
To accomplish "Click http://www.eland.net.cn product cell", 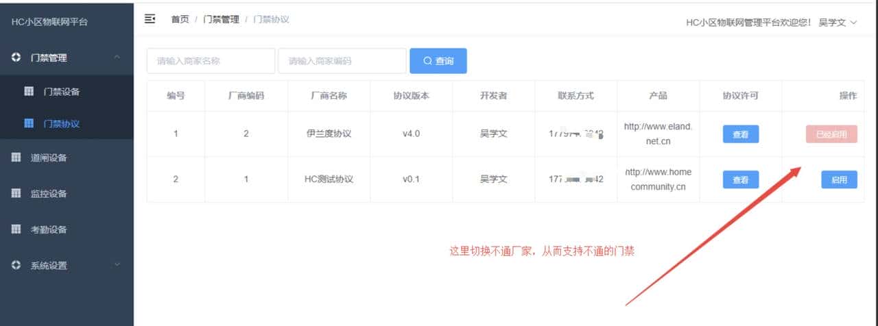I will 658,134.
